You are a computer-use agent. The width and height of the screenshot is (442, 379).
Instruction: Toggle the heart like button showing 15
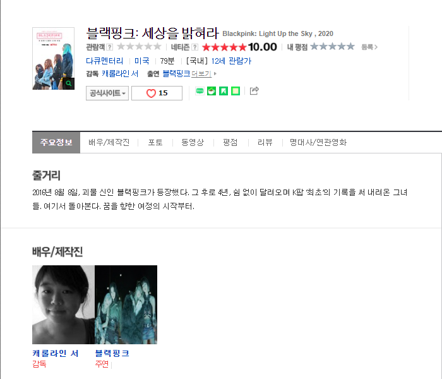[157, 93]
